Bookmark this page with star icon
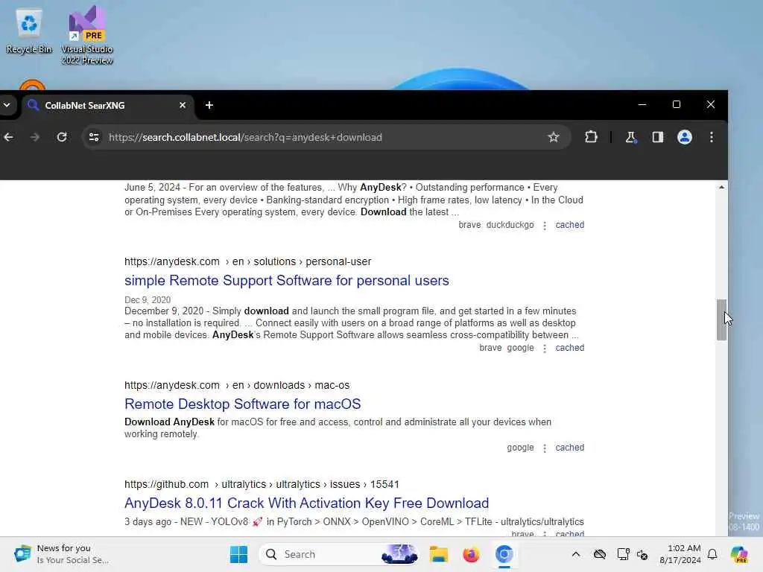Screen dimensions: 763x572 point(554,138)
